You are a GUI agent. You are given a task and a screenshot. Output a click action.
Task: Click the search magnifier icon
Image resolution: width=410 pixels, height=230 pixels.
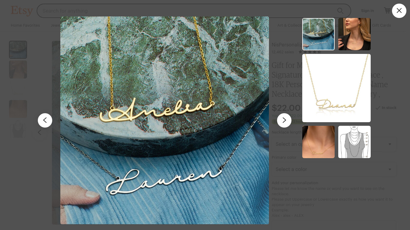(x=340, y=11)
